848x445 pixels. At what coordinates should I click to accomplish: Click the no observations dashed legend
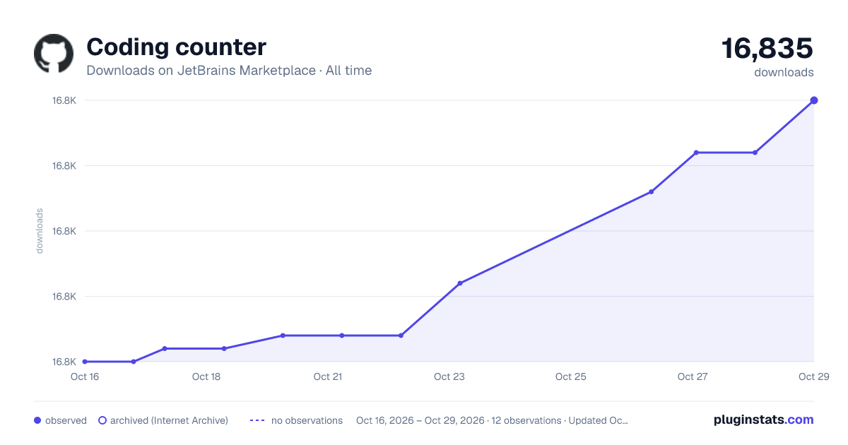(x=296, y=420)
